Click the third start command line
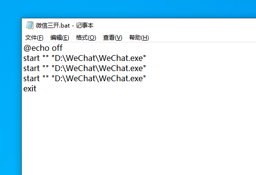256x175 pixels. [85, 79]
